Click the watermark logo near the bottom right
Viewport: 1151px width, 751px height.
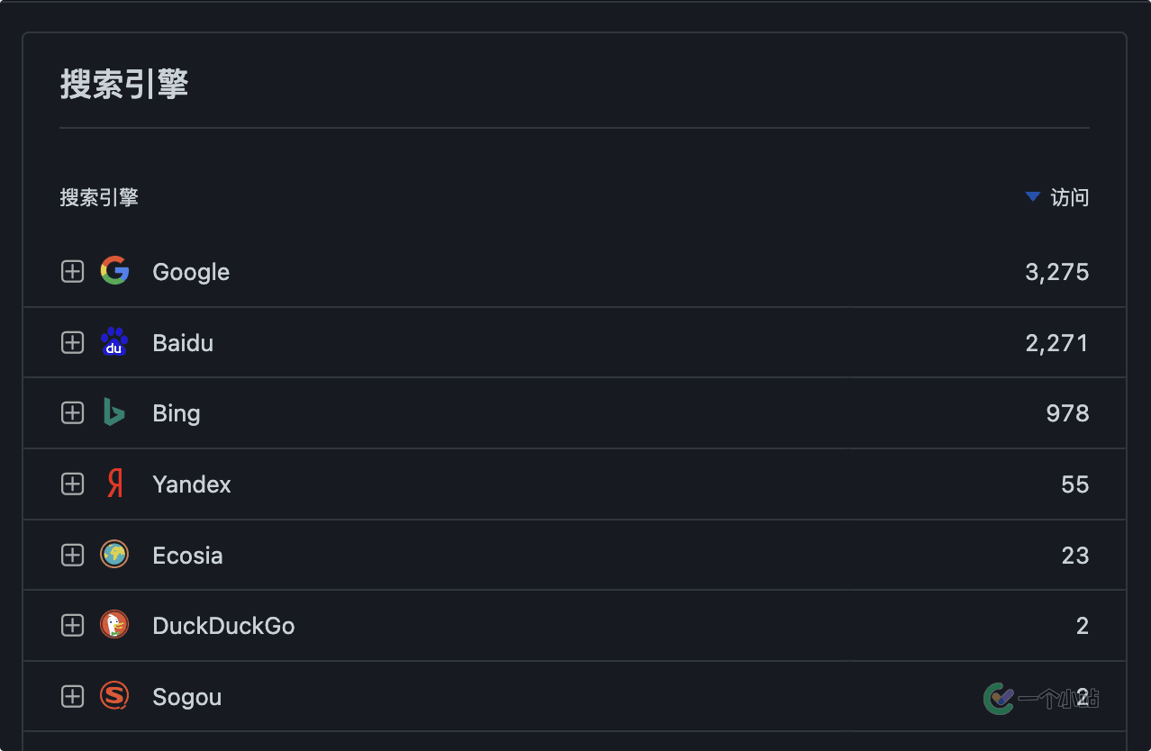999,698
